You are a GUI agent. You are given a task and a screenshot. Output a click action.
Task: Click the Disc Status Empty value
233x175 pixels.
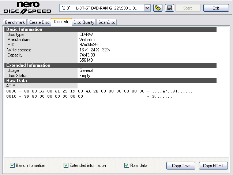(85, 76)
